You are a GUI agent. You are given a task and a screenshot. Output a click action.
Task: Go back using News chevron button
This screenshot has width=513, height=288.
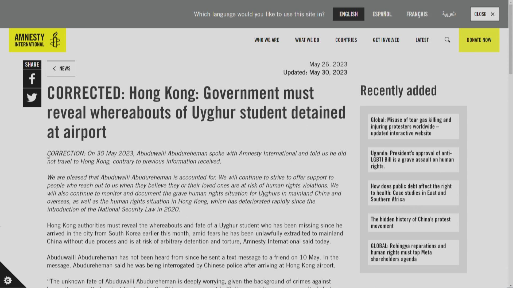point(61,69)
